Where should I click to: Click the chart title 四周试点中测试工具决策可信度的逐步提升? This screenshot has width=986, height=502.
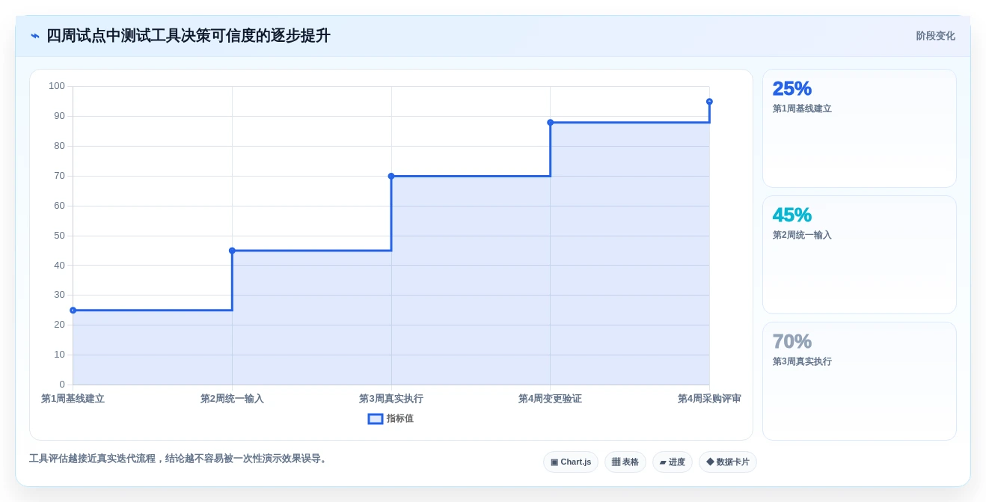coord(189,36)
